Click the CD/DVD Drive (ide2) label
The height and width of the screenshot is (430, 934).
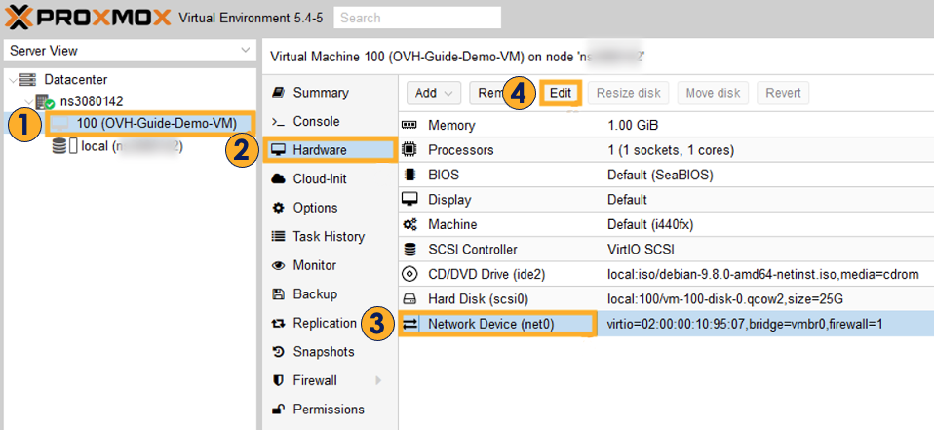pyautogui.click(x=486, y=274)
